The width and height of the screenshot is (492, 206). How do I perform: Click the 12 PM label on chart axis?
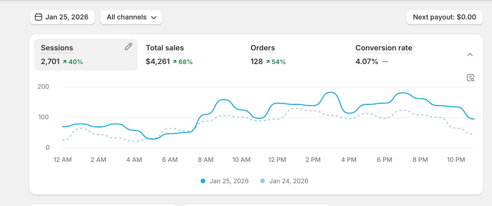[x=277, y=160]
